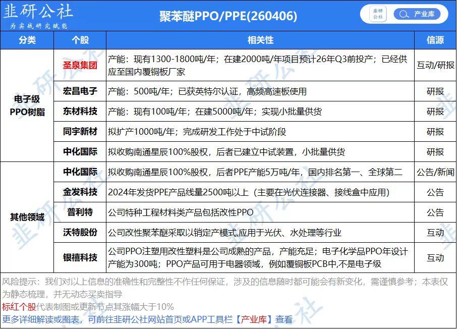457x329 pixels.
Task: Click source cell 互动/研报
Action: tap(435, 65)
